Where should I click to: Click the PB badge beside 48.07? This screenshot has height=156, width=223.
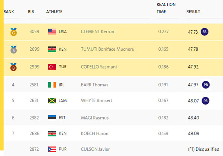[x=206, y=101]
